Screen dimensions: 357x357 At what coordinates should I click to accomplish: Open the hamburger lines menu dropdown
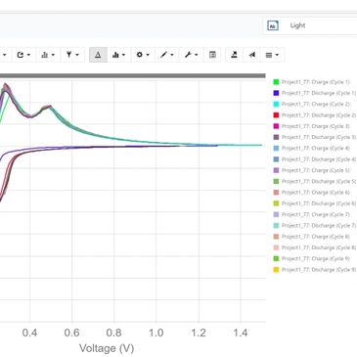point(273,55)
